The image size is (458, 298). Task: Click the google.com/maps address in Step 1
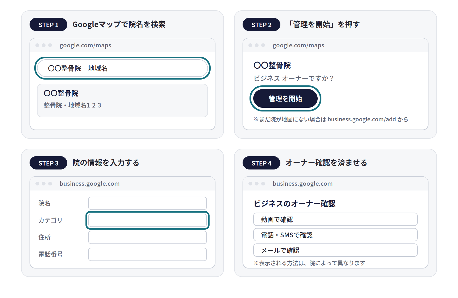point(85,45)
